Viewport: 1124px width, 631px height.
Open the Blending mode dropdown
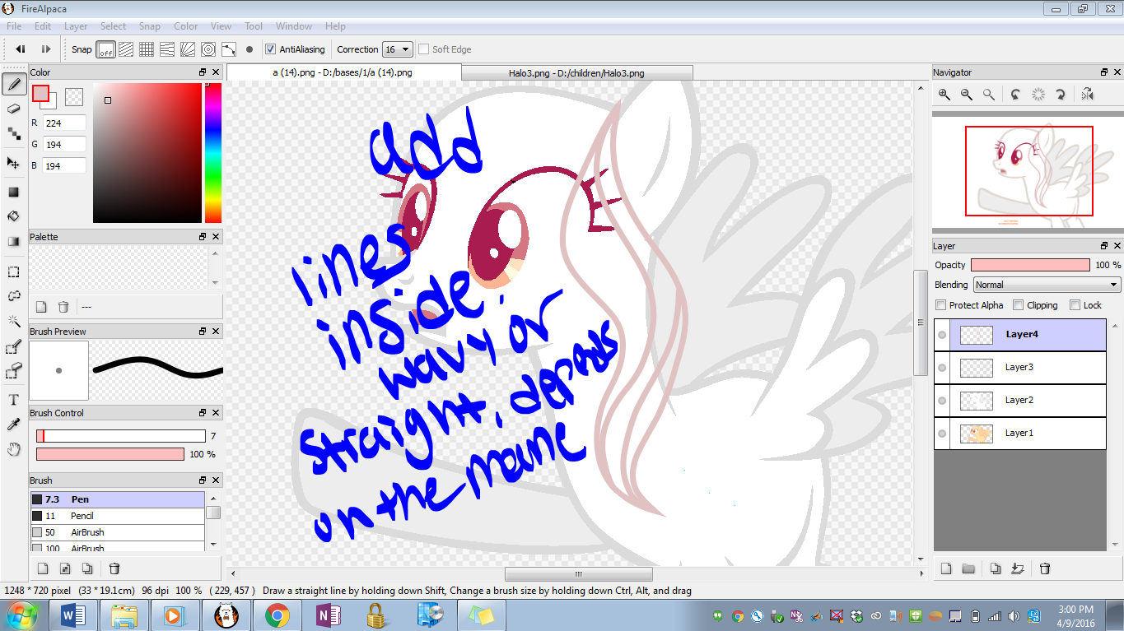(x=1046, y=285)
